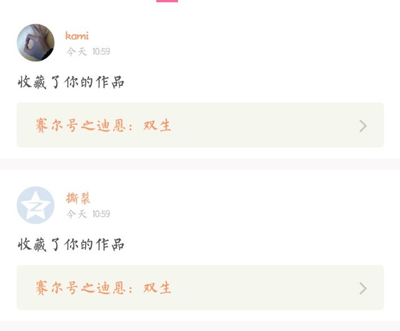Tap the arrow icon on 撕裂's collected work card
The image size is (400, 331).
363,288
